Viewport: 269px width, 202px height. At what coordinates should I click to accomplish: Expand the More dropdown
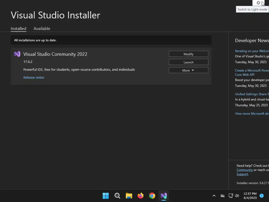tap(189, 70)
